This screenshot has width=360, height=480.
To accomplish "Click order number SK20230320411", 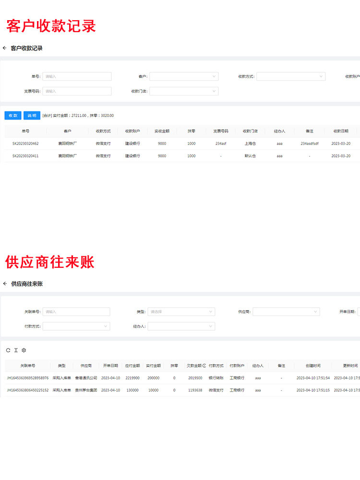I will (x=25, y=156).
